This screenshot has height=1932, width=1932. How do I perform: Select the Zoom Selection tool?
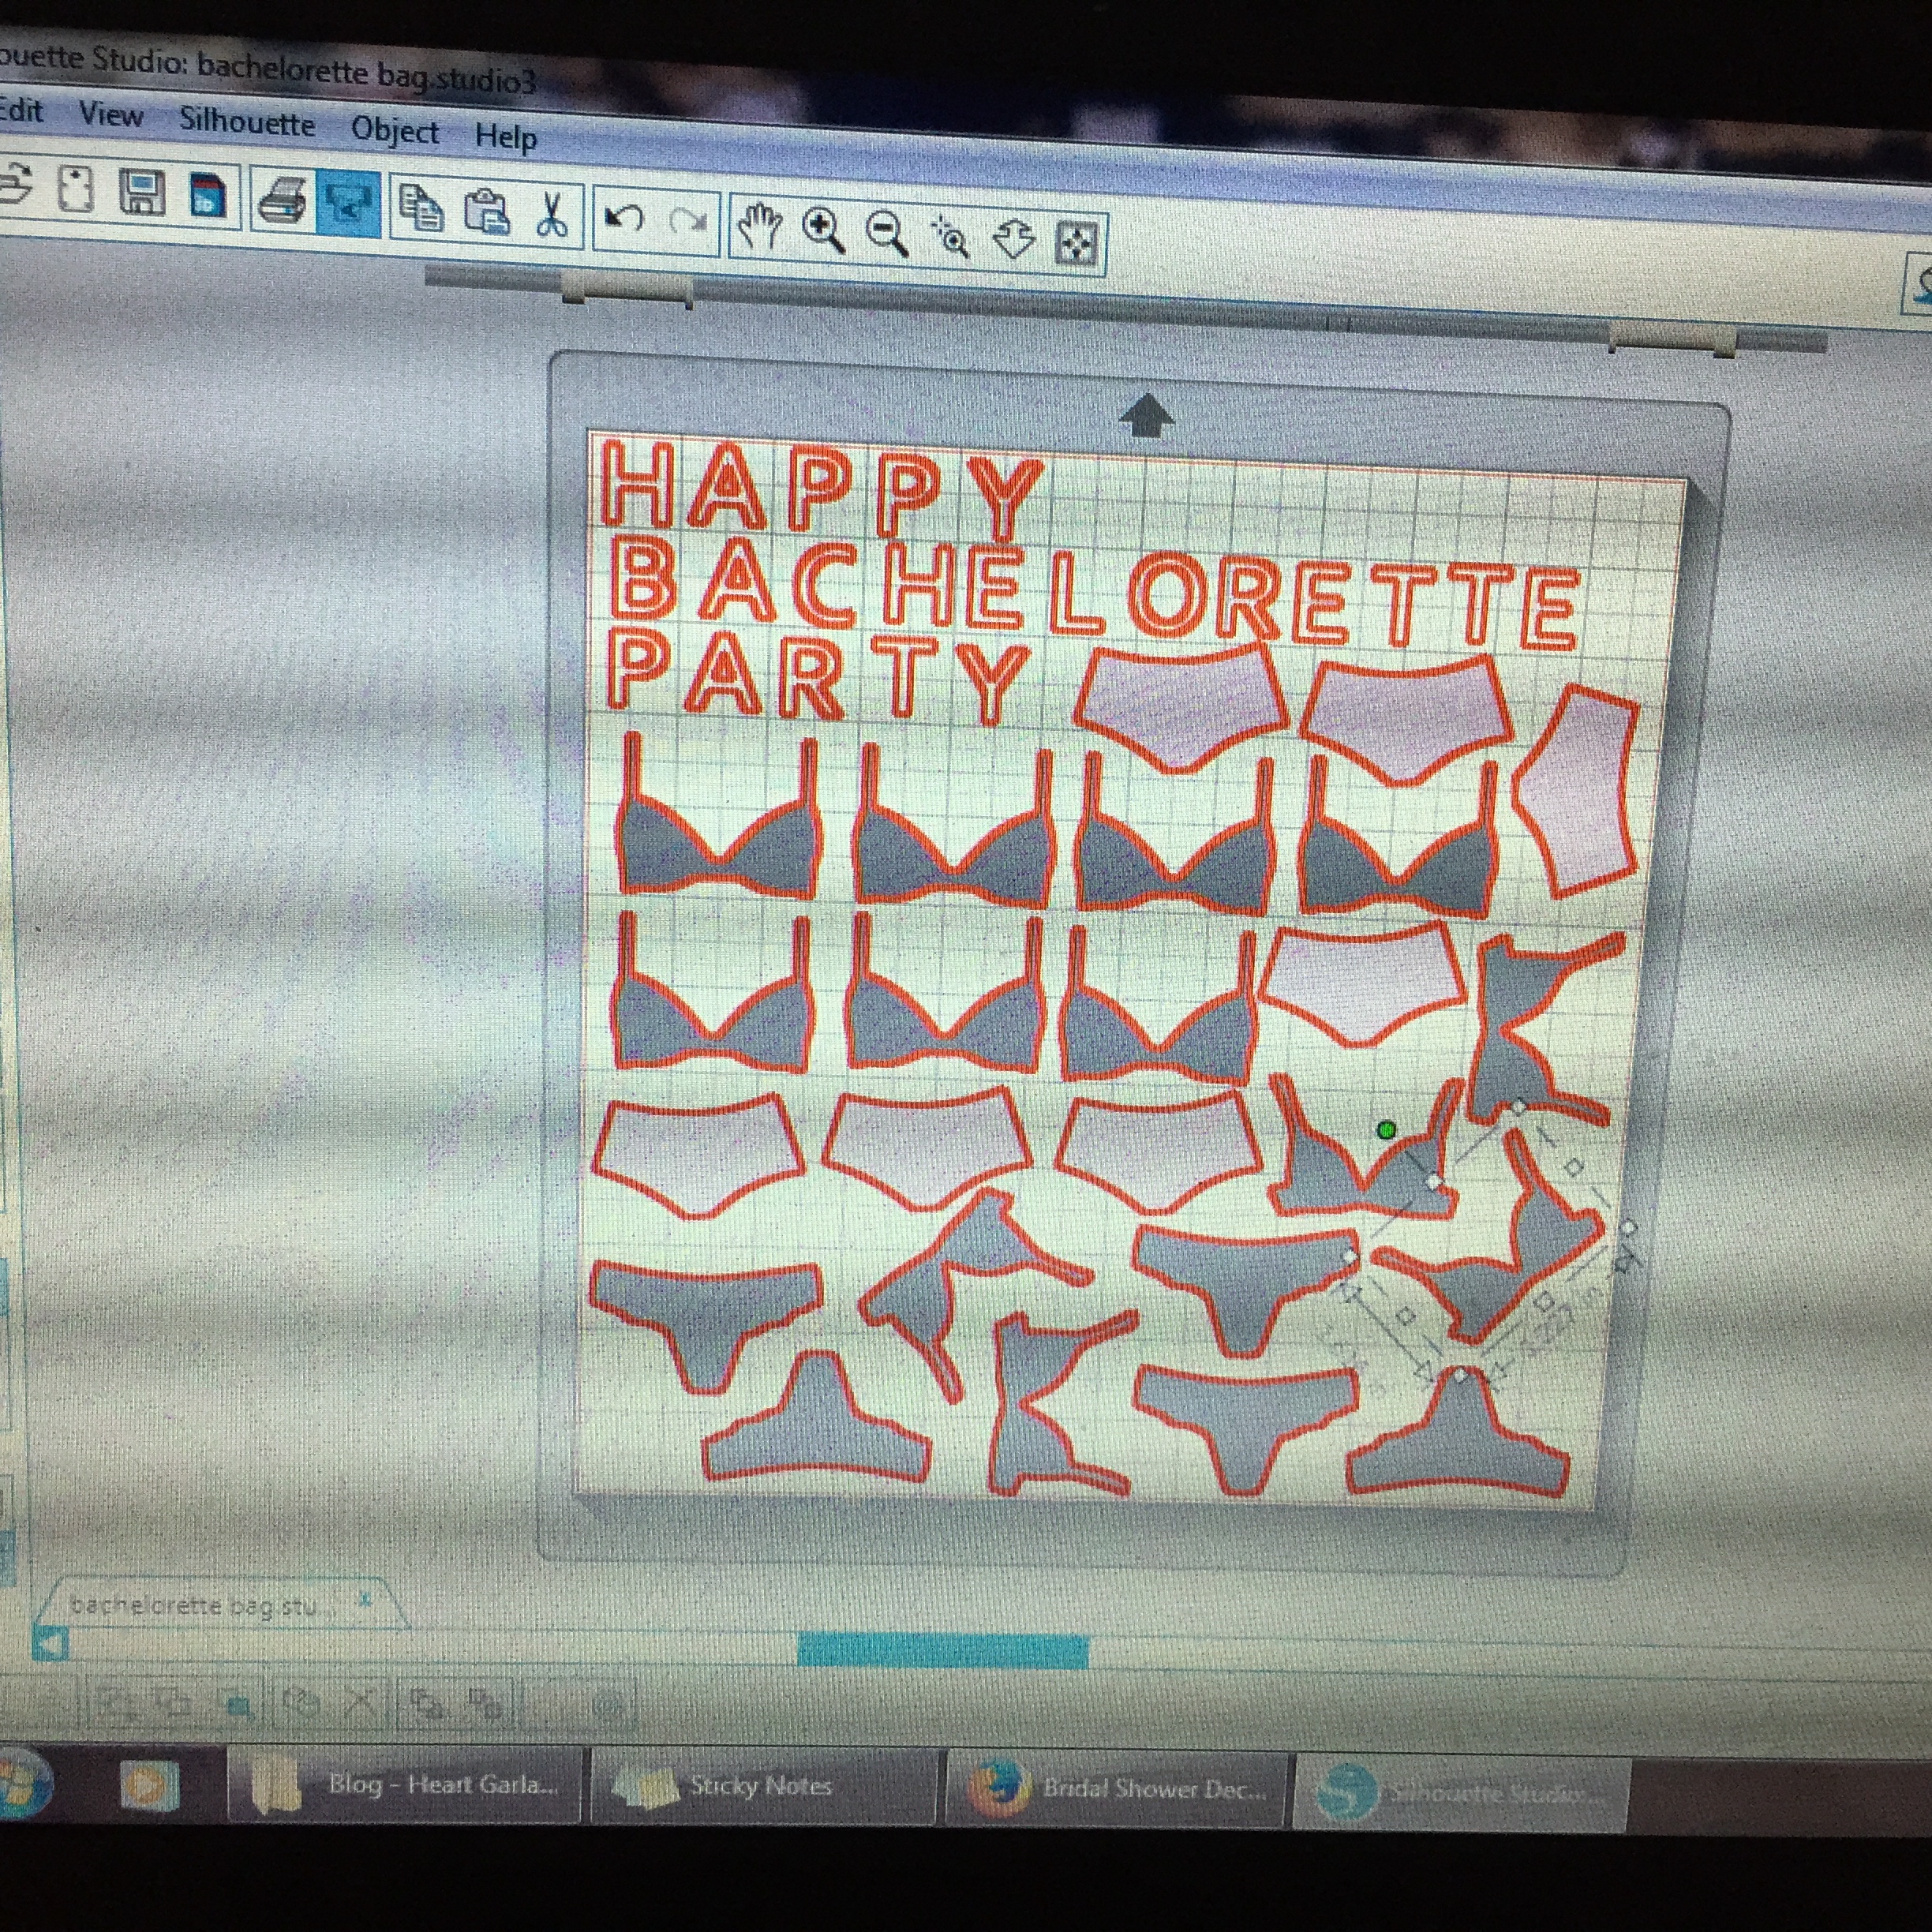tap(950, 238)
